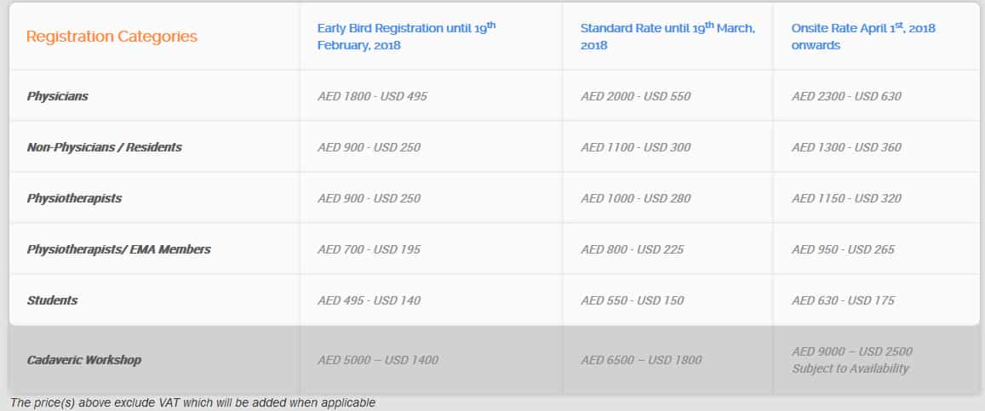Select Students standard rate AED 550
Image resolution: width=985 pixels, height=411 pixels.
coord(632,300)
